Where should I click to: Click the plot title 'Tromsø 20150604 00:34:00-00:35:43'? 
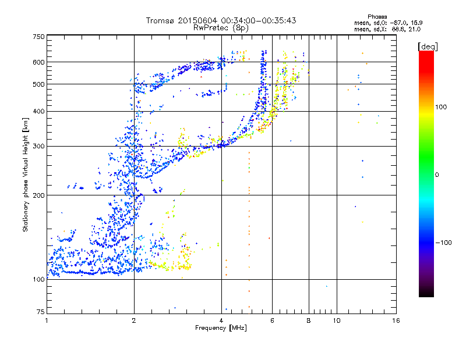(221, 20)
